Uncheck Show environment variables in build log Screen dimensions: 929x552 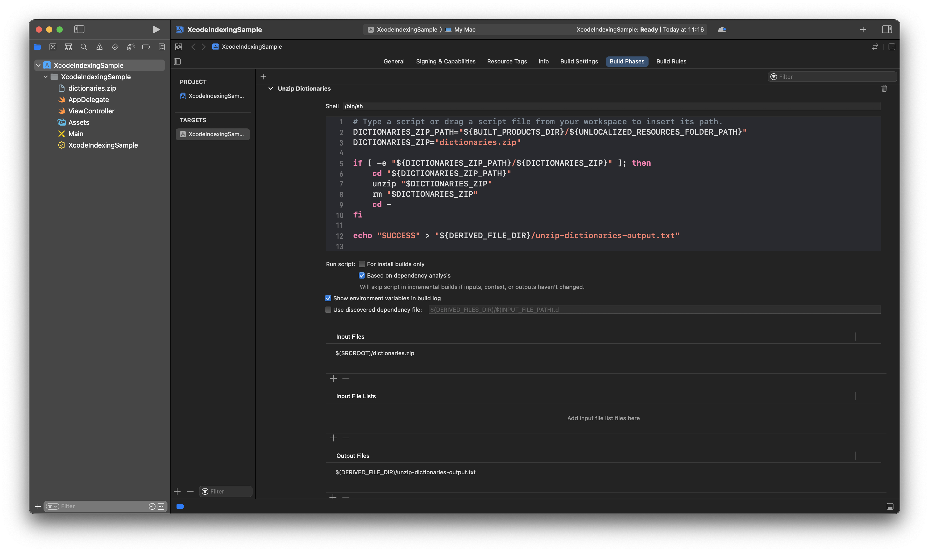[x=328, y=298]
